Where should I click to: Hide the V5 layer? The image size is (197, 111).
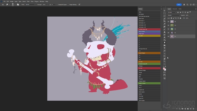coord(168,22)
